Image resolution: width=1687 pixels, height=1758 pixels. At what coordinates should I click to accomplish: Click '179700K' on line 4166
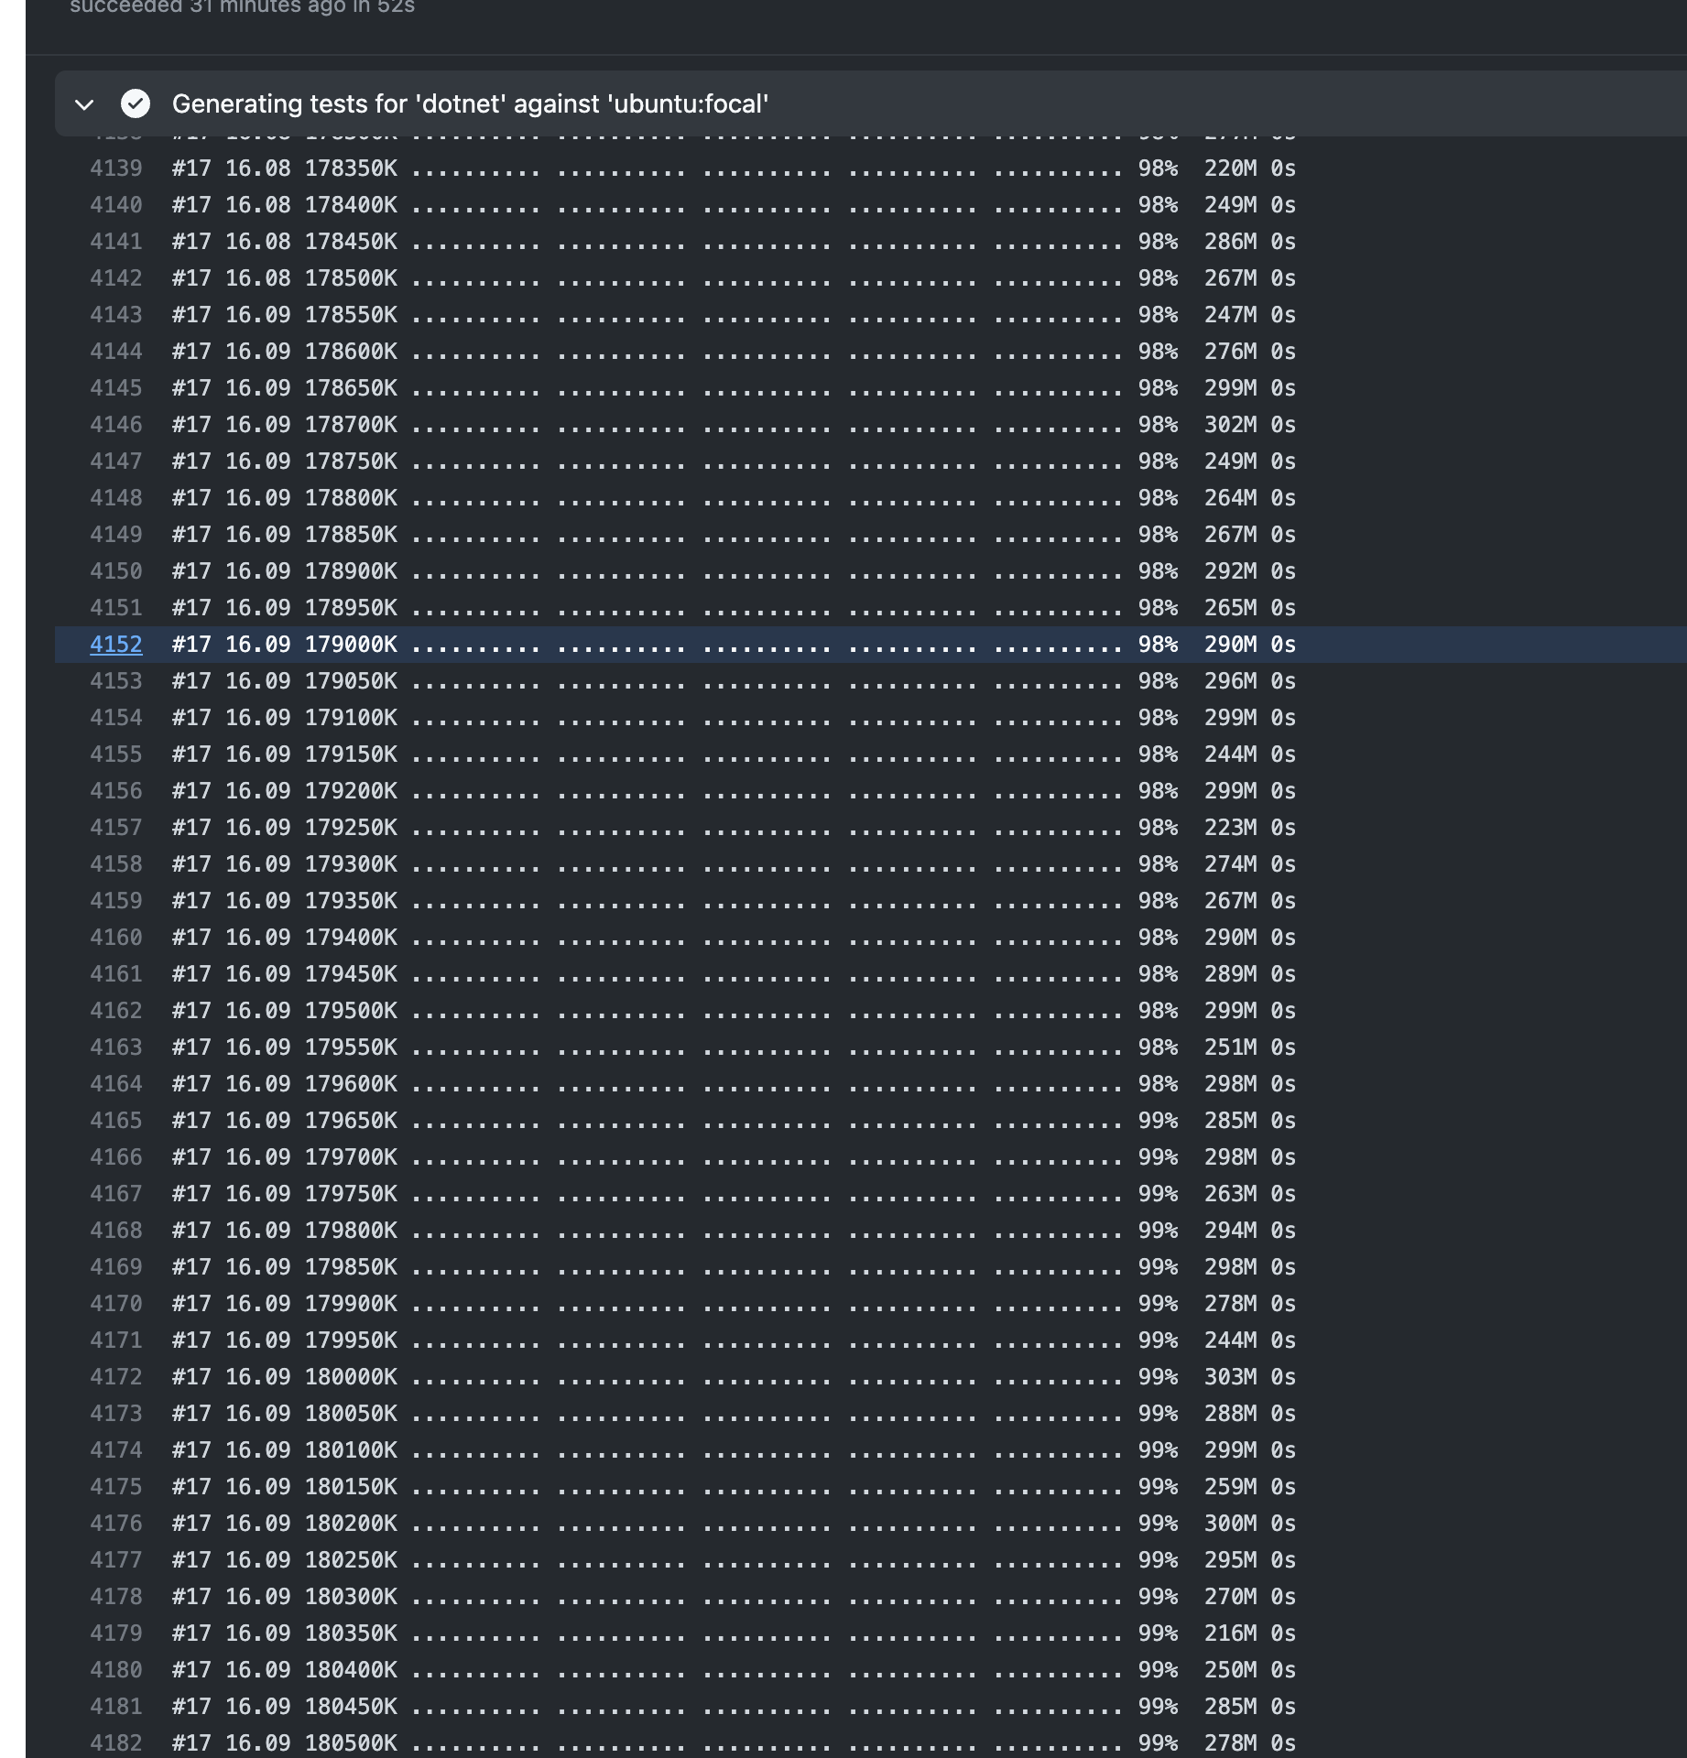point(351,1157)
